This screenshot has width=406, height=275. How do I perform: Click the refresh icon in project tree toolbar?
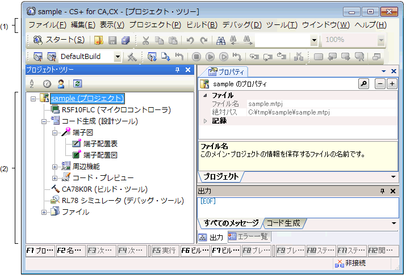tap(78, 83)
